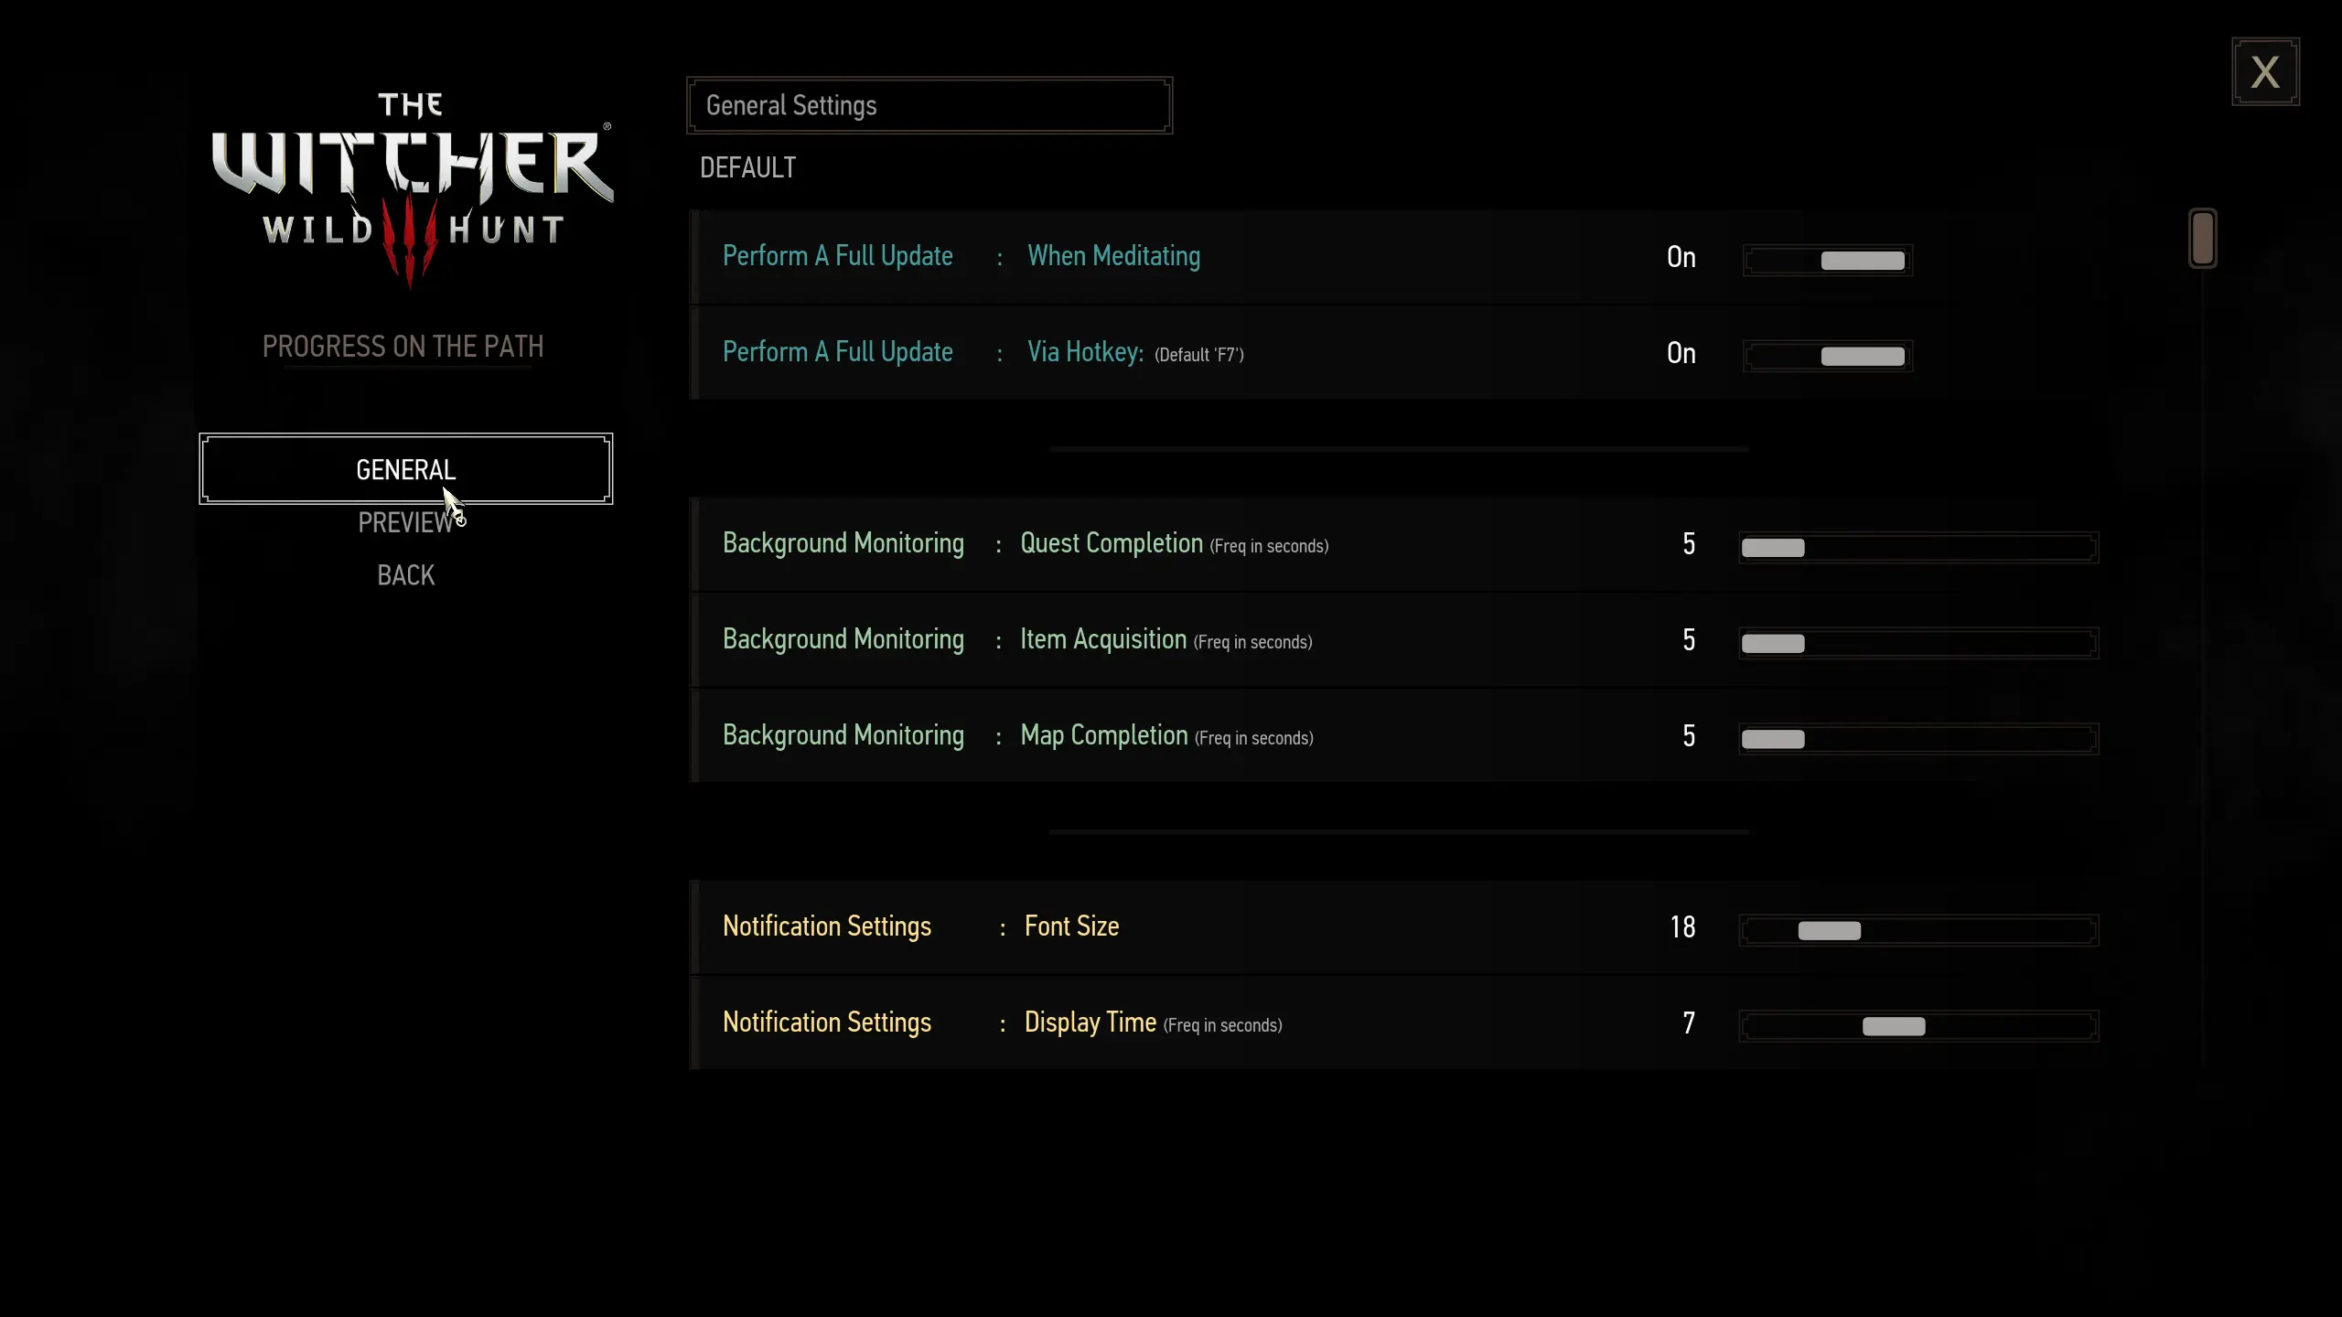The width and height of the screenshot is (2342, 1317).
Task: Select 'Quest Completion' setting label
Action: 1112,543
